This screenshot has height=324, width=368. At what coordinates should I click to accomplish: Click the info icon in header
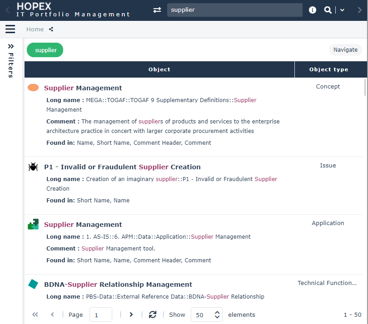[313, 10]
